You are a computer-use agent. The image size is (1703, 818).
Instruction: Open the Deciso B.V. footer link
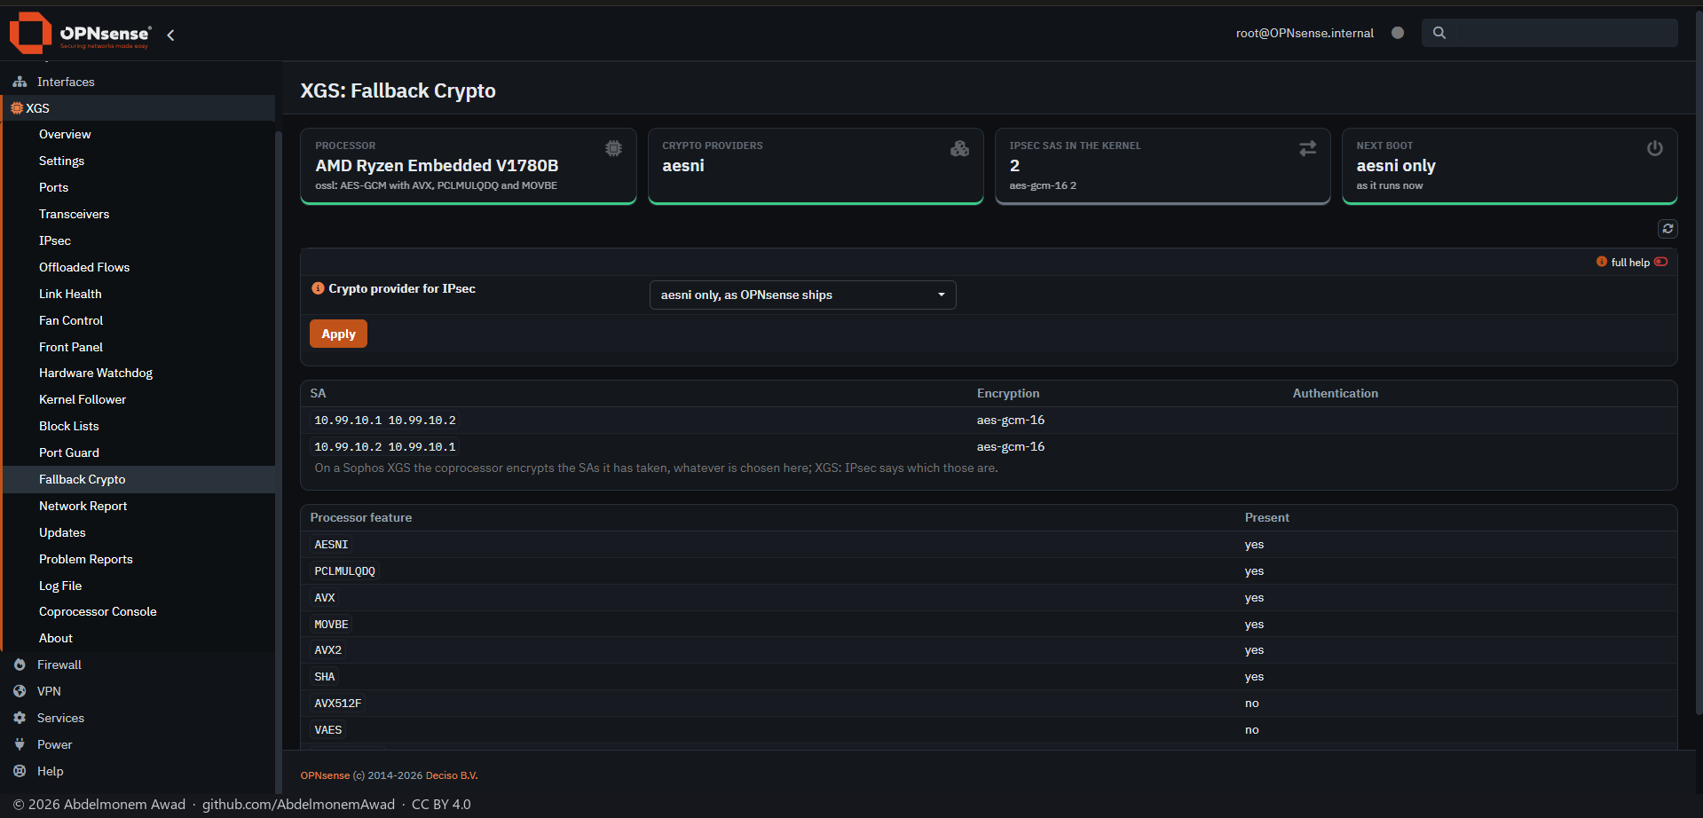[x=452, y=775]
